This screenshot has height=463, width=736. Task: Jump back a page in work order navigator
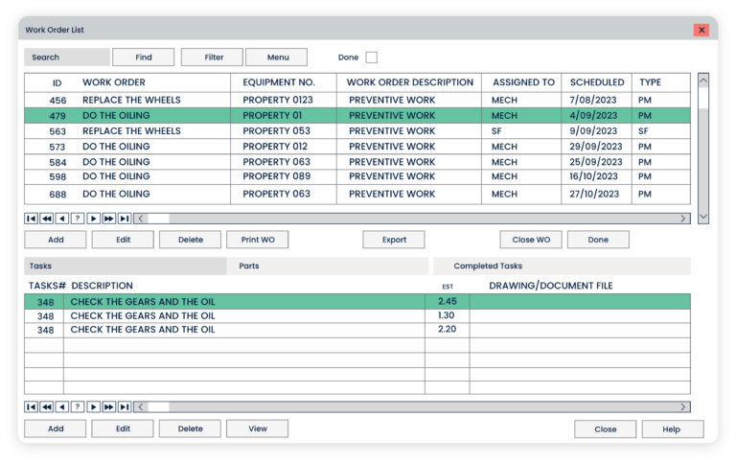[46, 219]
